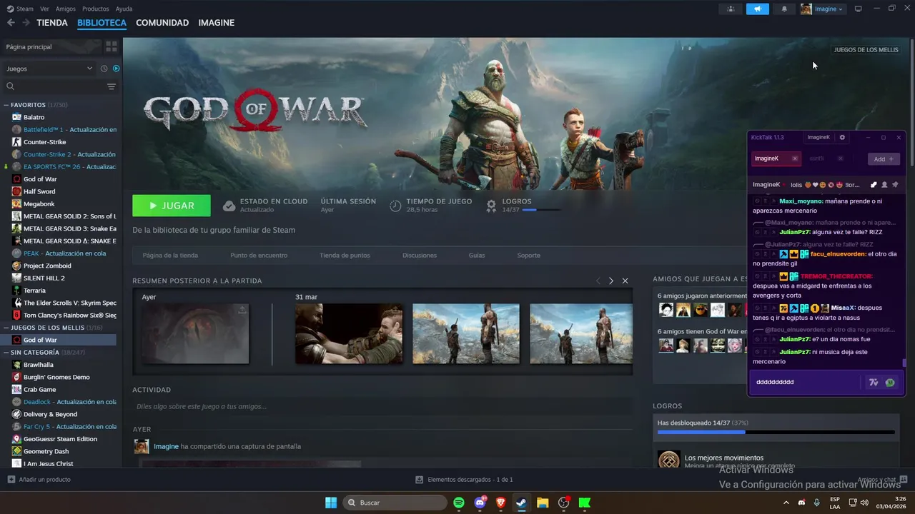915x514 pixels.
Task: Open the achievements LOGROS gear icon
Action: tap(491, 206)
